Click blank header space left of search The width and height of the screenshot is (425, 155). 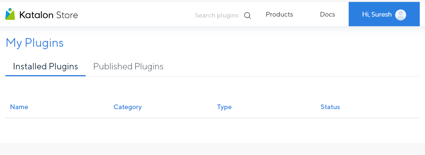(x=138, y=14)
